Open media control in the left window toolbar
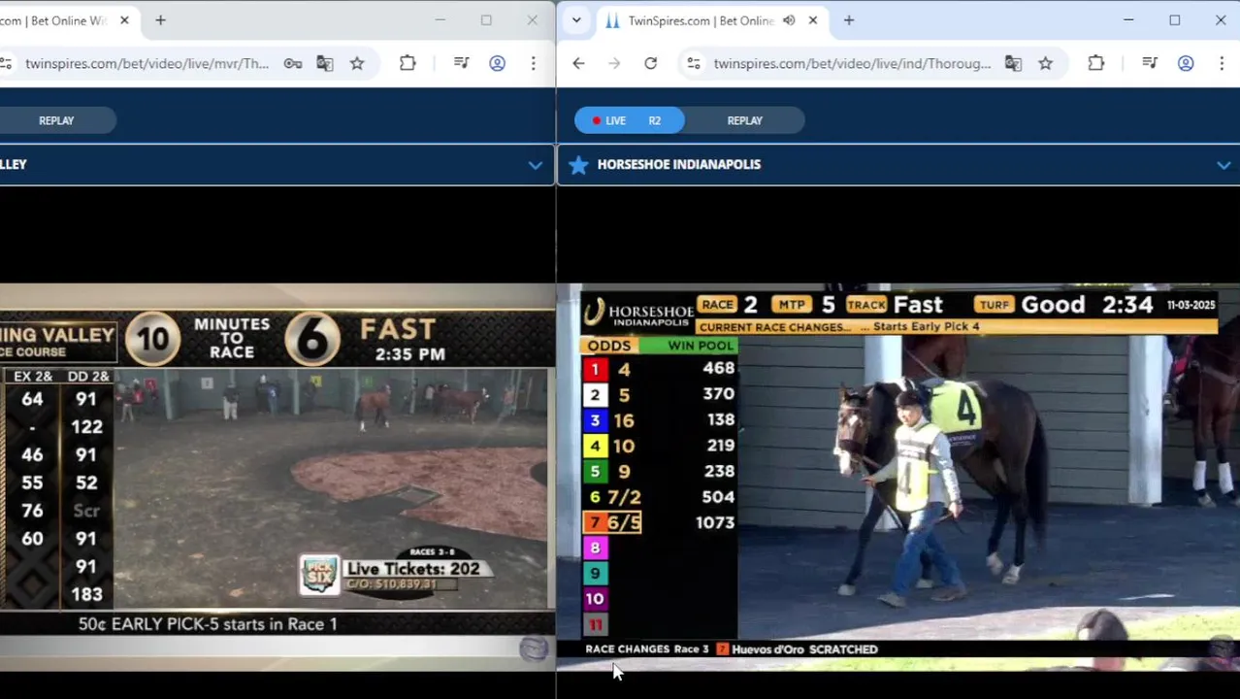Screen dimensions: 1240x699 [x=461, y=63]
